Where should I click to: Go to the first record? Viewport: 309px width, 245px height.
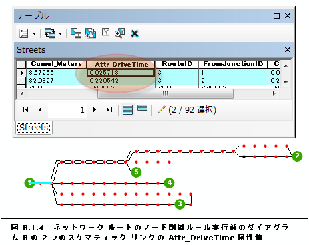(x=25, y=109)
